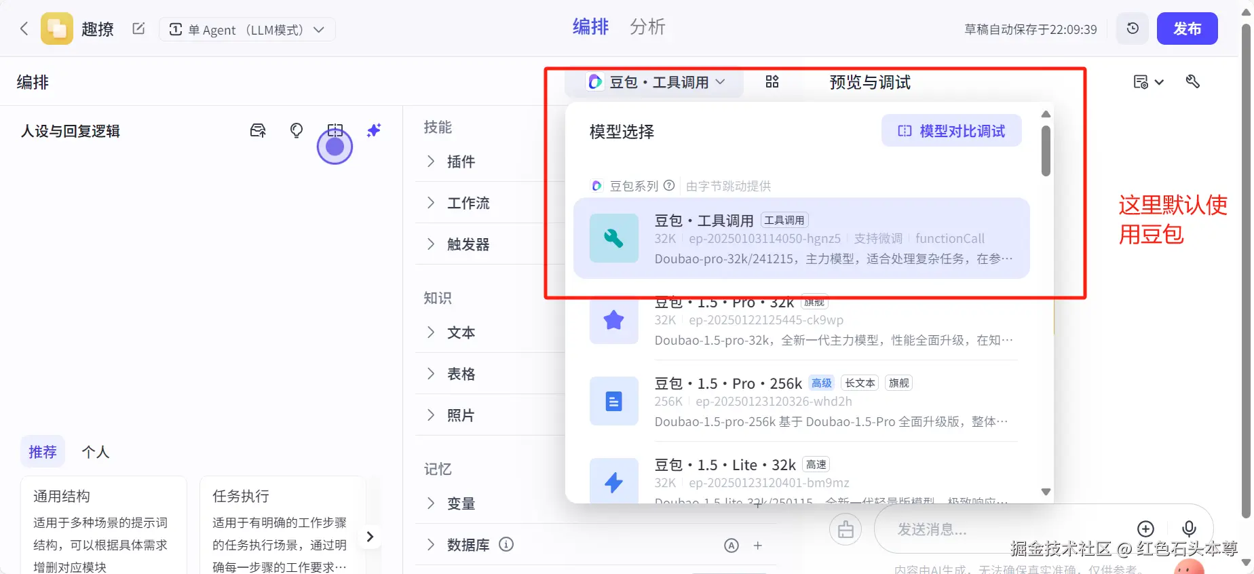Viewport: 1254px width, 574px height.
Task: Click the model list up scroll arrow
Action: tap(1046, 114)
